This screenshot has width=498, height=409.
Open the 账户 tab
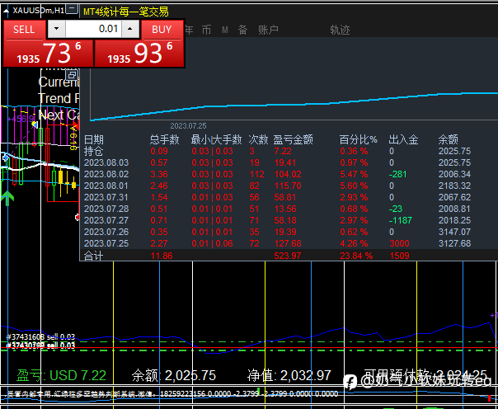[x=268, y=31]
